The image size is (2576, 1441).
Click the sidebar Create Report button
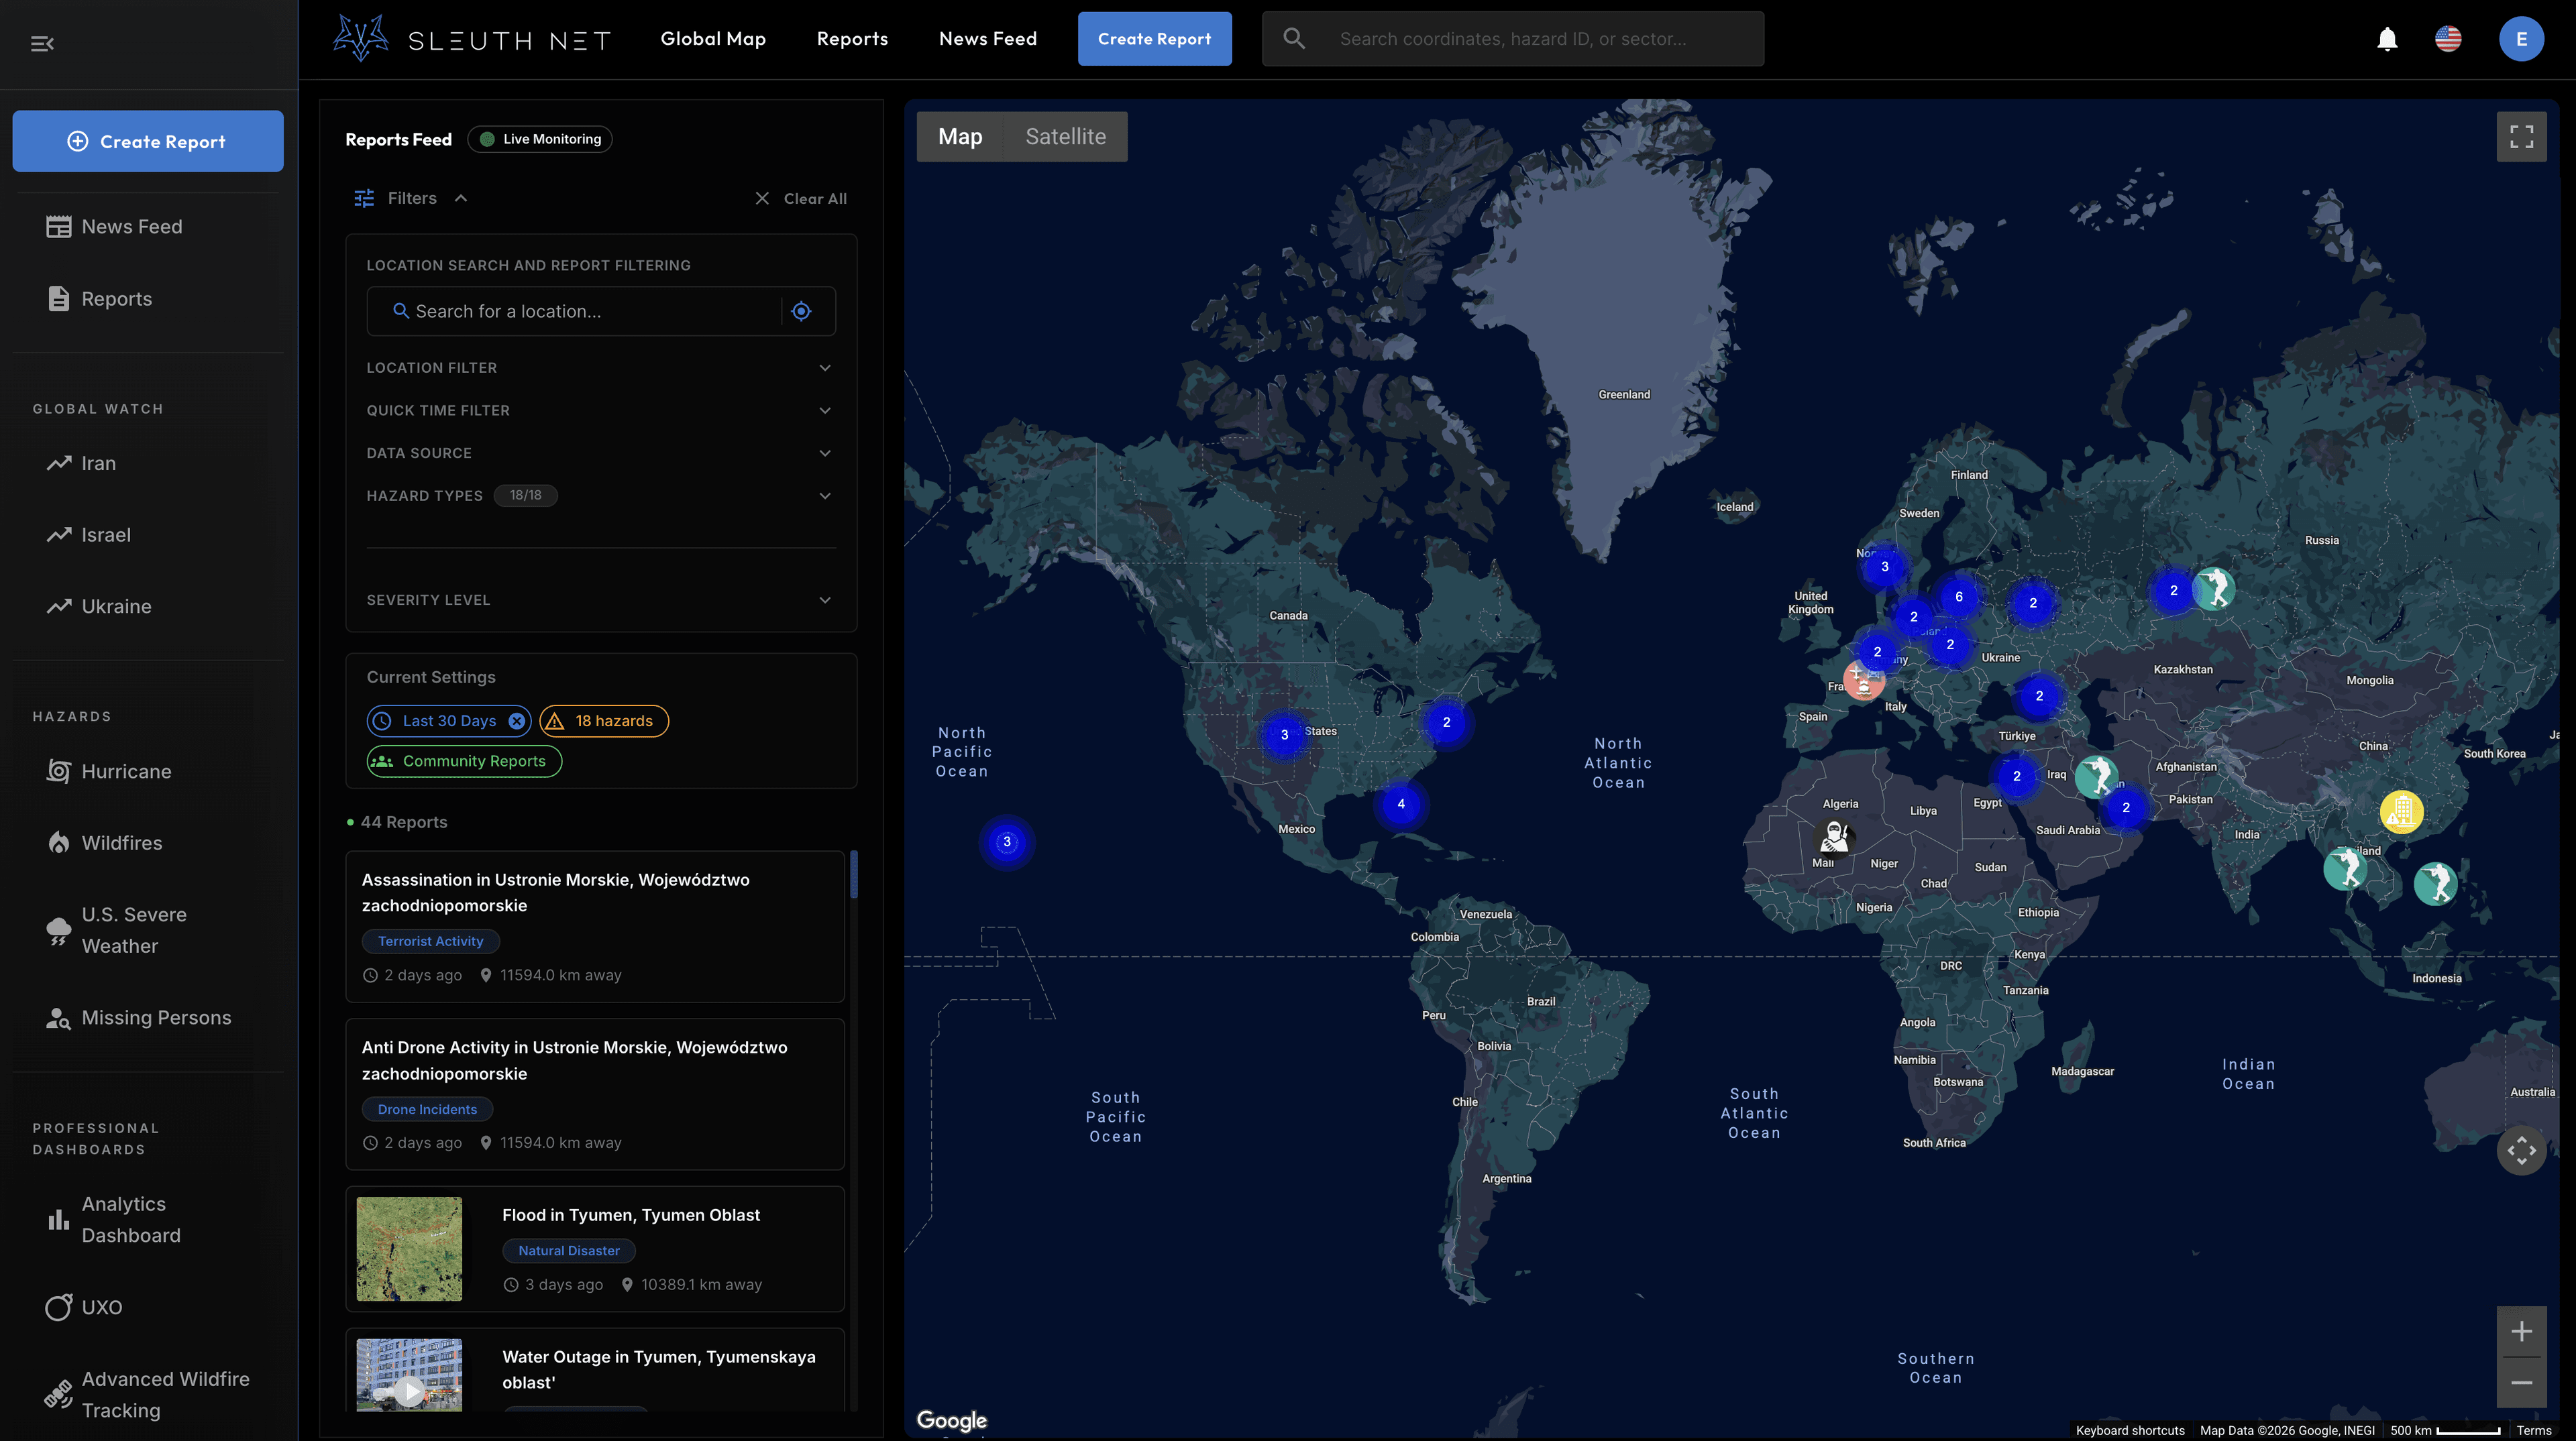148,141
